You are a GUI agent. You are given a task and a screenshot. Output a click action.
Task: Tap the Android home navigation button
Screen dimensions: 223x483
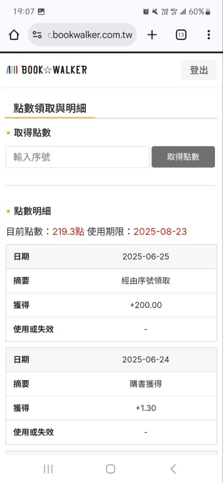(x=111, y=469)
